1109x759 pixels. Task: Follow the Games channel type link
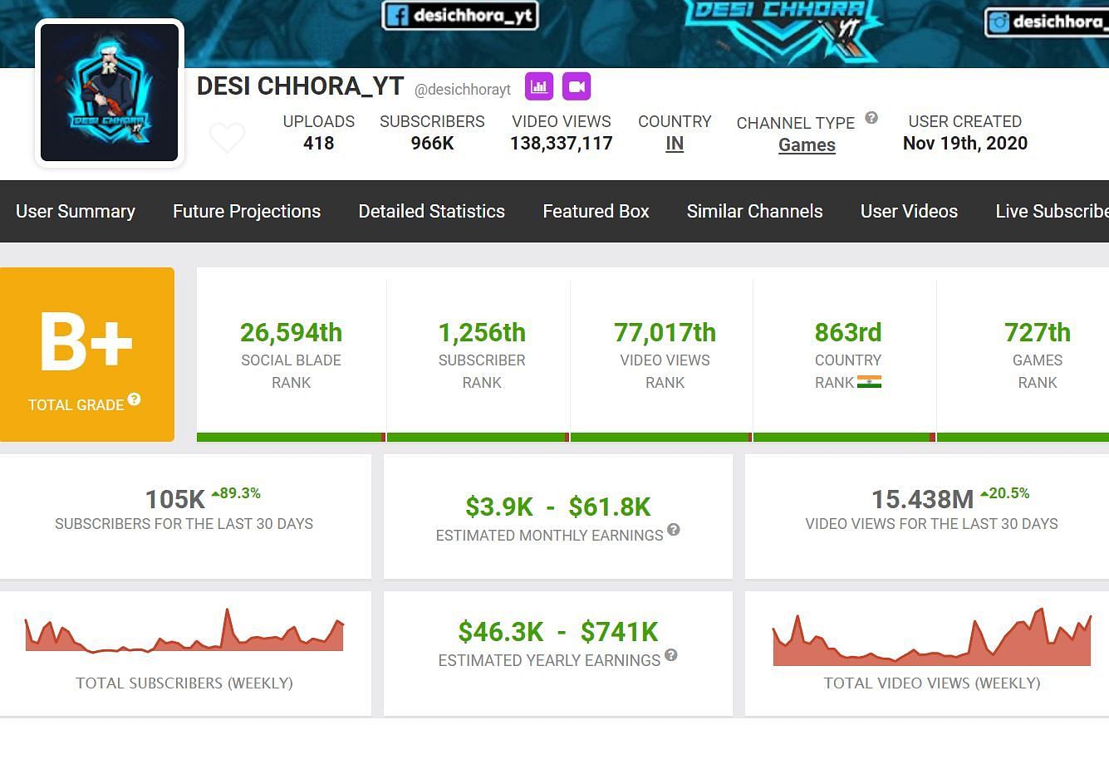point(807,144)
